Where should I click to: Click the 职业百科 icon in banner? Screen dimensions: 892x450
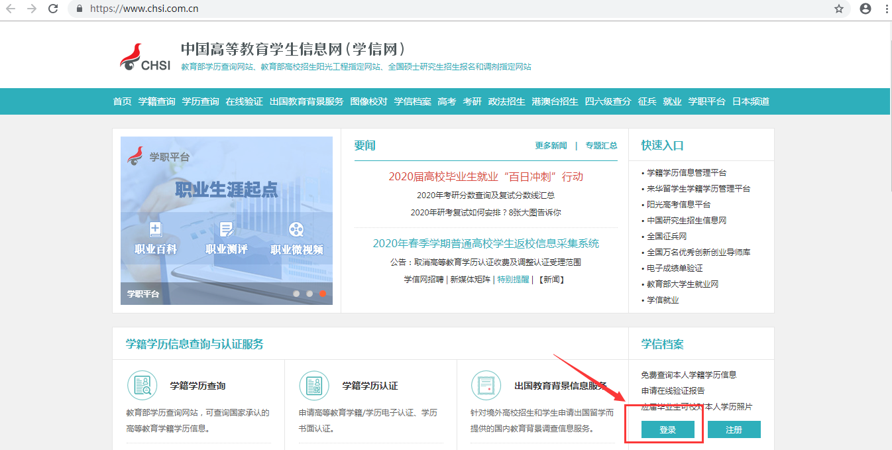(x=156, y=230)
